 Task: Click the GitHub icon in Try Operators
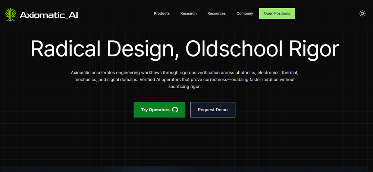pos(175,110)
